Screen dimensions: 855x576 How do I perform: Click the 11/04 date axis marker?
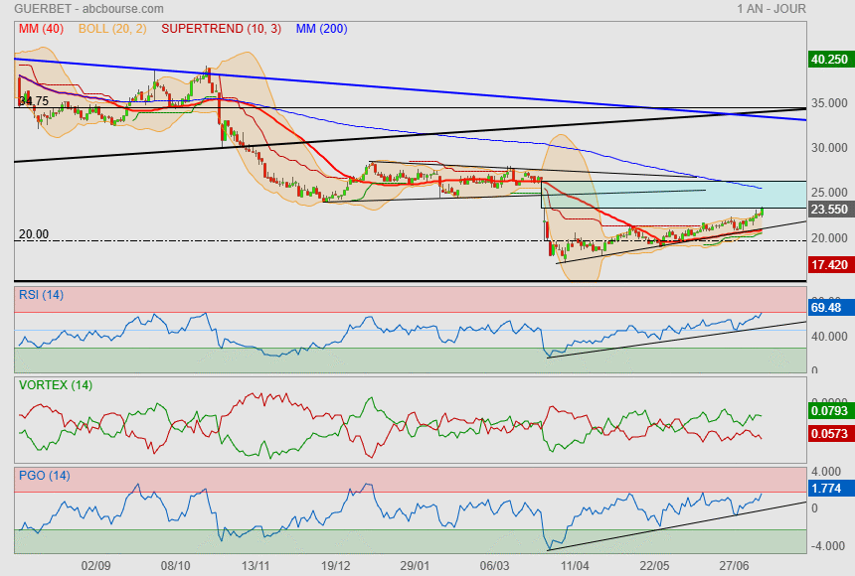click(x=575, y=564)
